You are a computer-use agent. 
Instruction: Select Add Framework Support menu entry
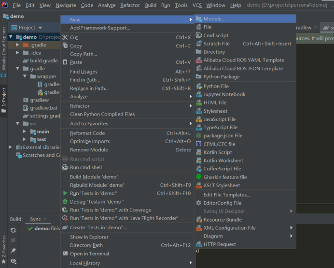[127, 28]
